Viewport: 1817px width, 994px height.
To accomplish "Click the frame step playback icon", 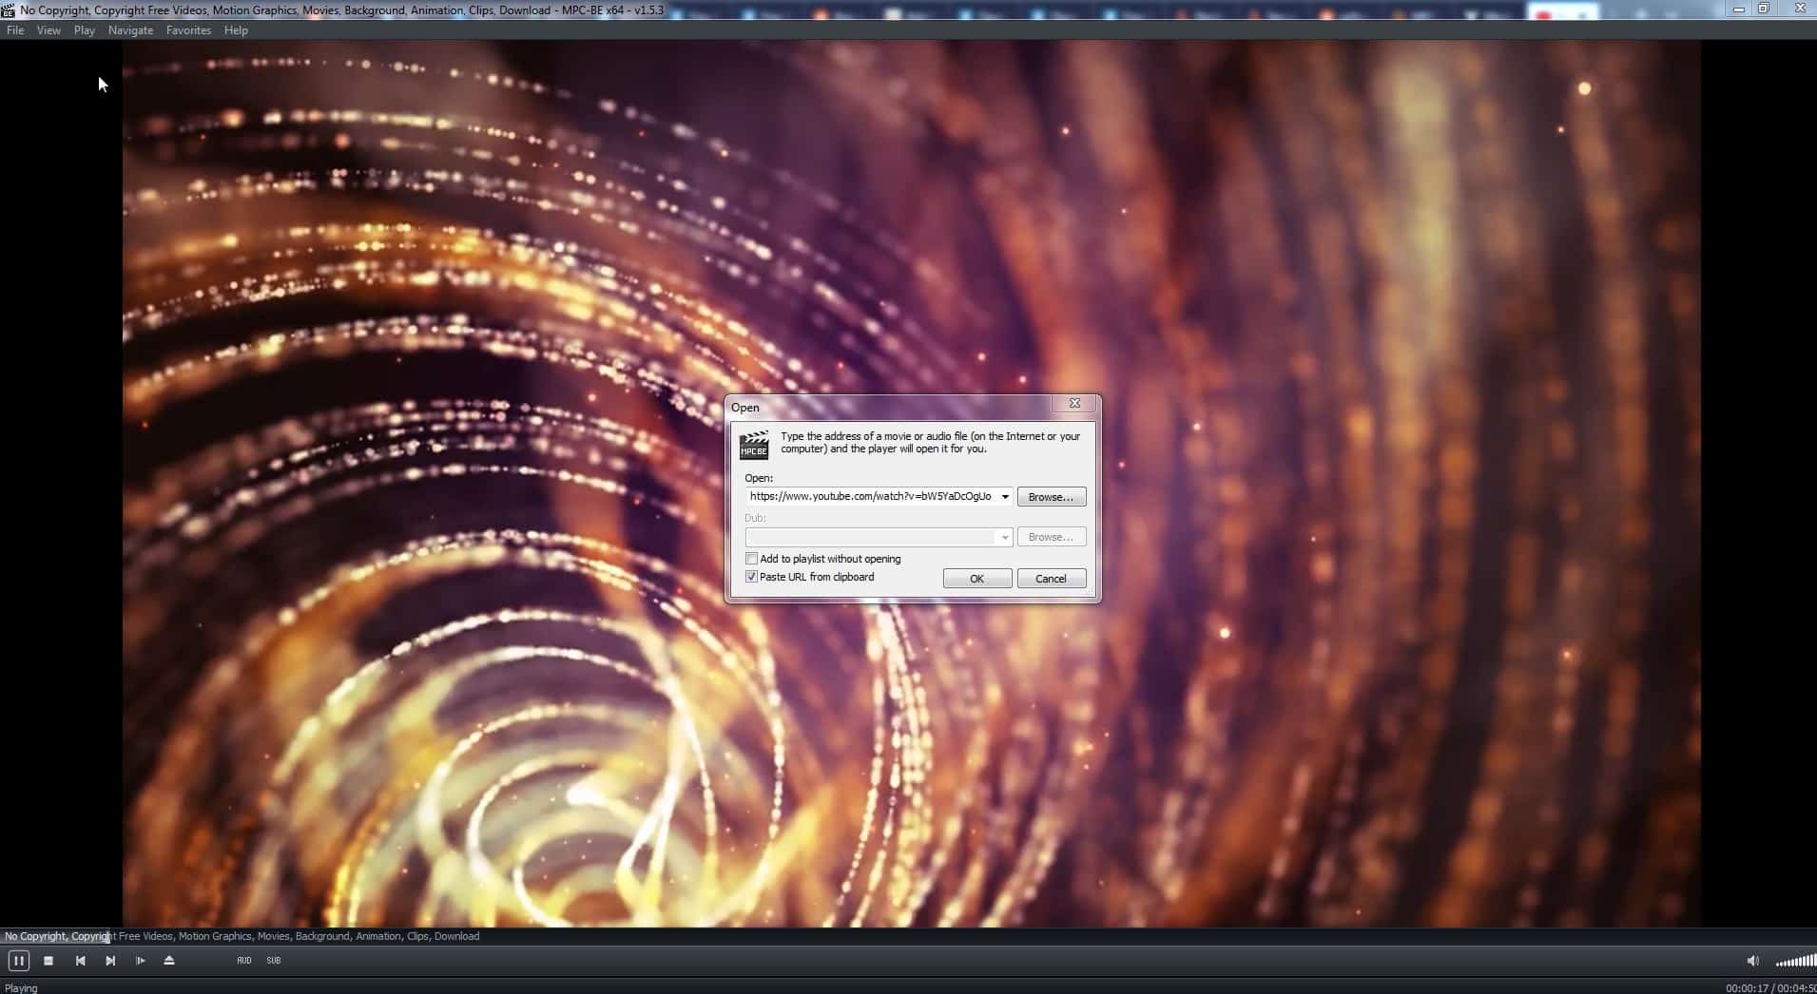I will pos(140,961).
